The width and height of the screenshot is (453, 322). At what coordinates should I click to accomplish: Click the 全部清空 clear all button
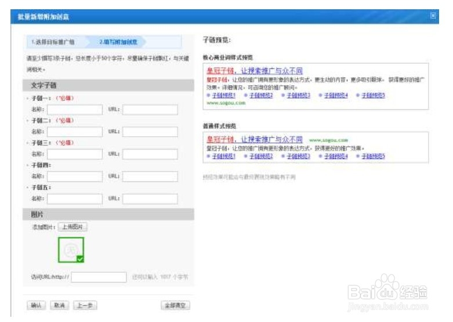pyautogui.click(x=175, y=305)
